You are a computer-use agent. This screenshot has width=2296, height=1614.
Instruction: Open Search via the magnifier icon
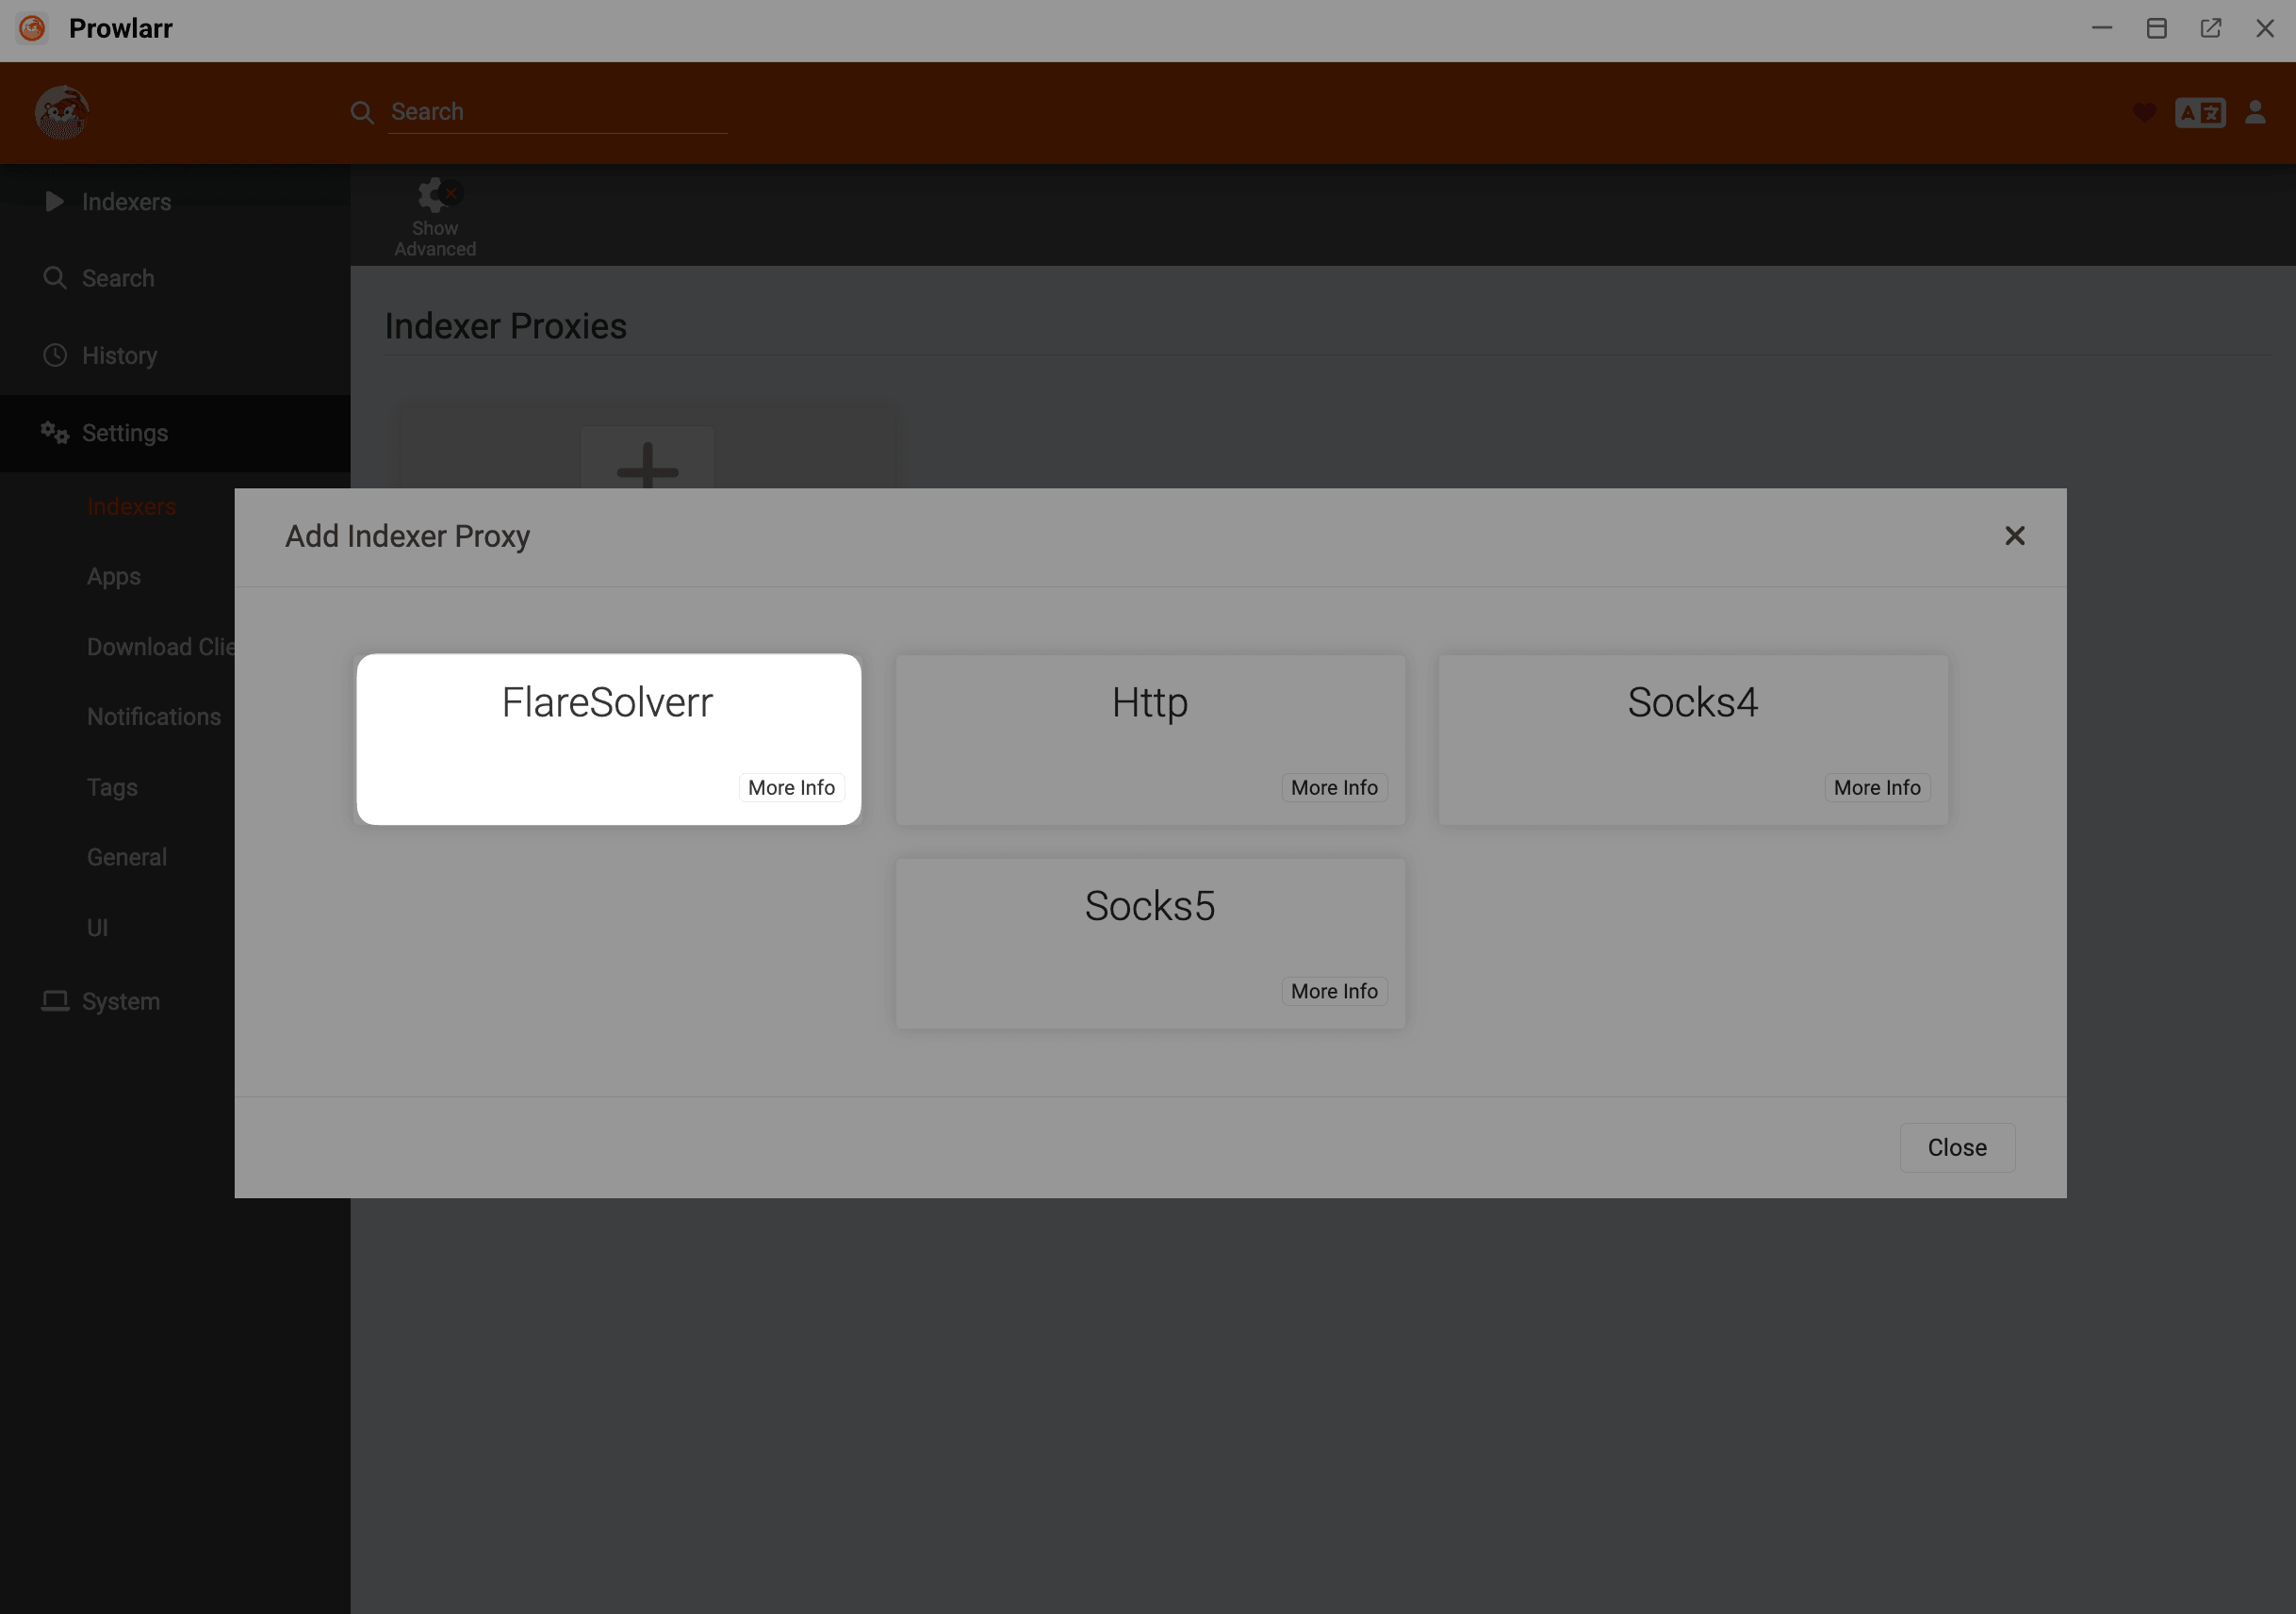tap(55, 278)
